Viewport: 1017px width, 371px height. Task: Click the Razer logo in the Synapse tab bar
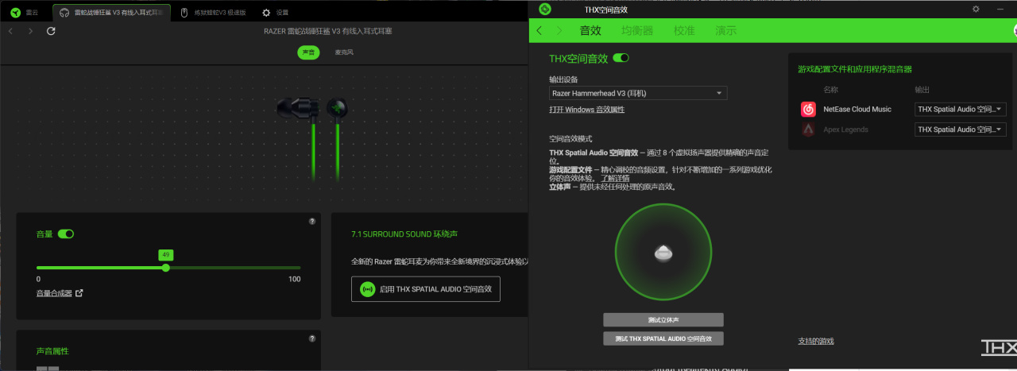tap(15, 13)
